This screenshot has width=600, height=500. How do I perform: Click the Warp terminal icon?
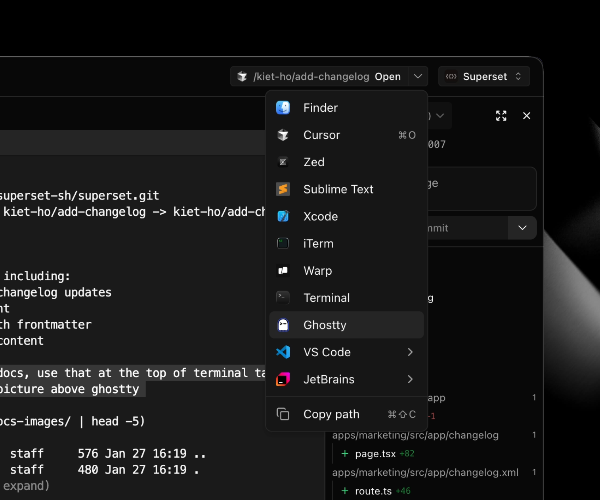pos(283,271)
